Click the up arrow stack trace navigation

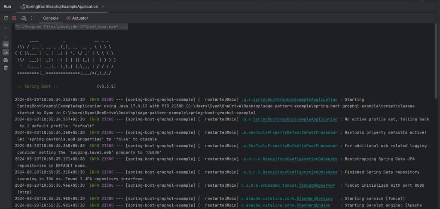(6, 28)
